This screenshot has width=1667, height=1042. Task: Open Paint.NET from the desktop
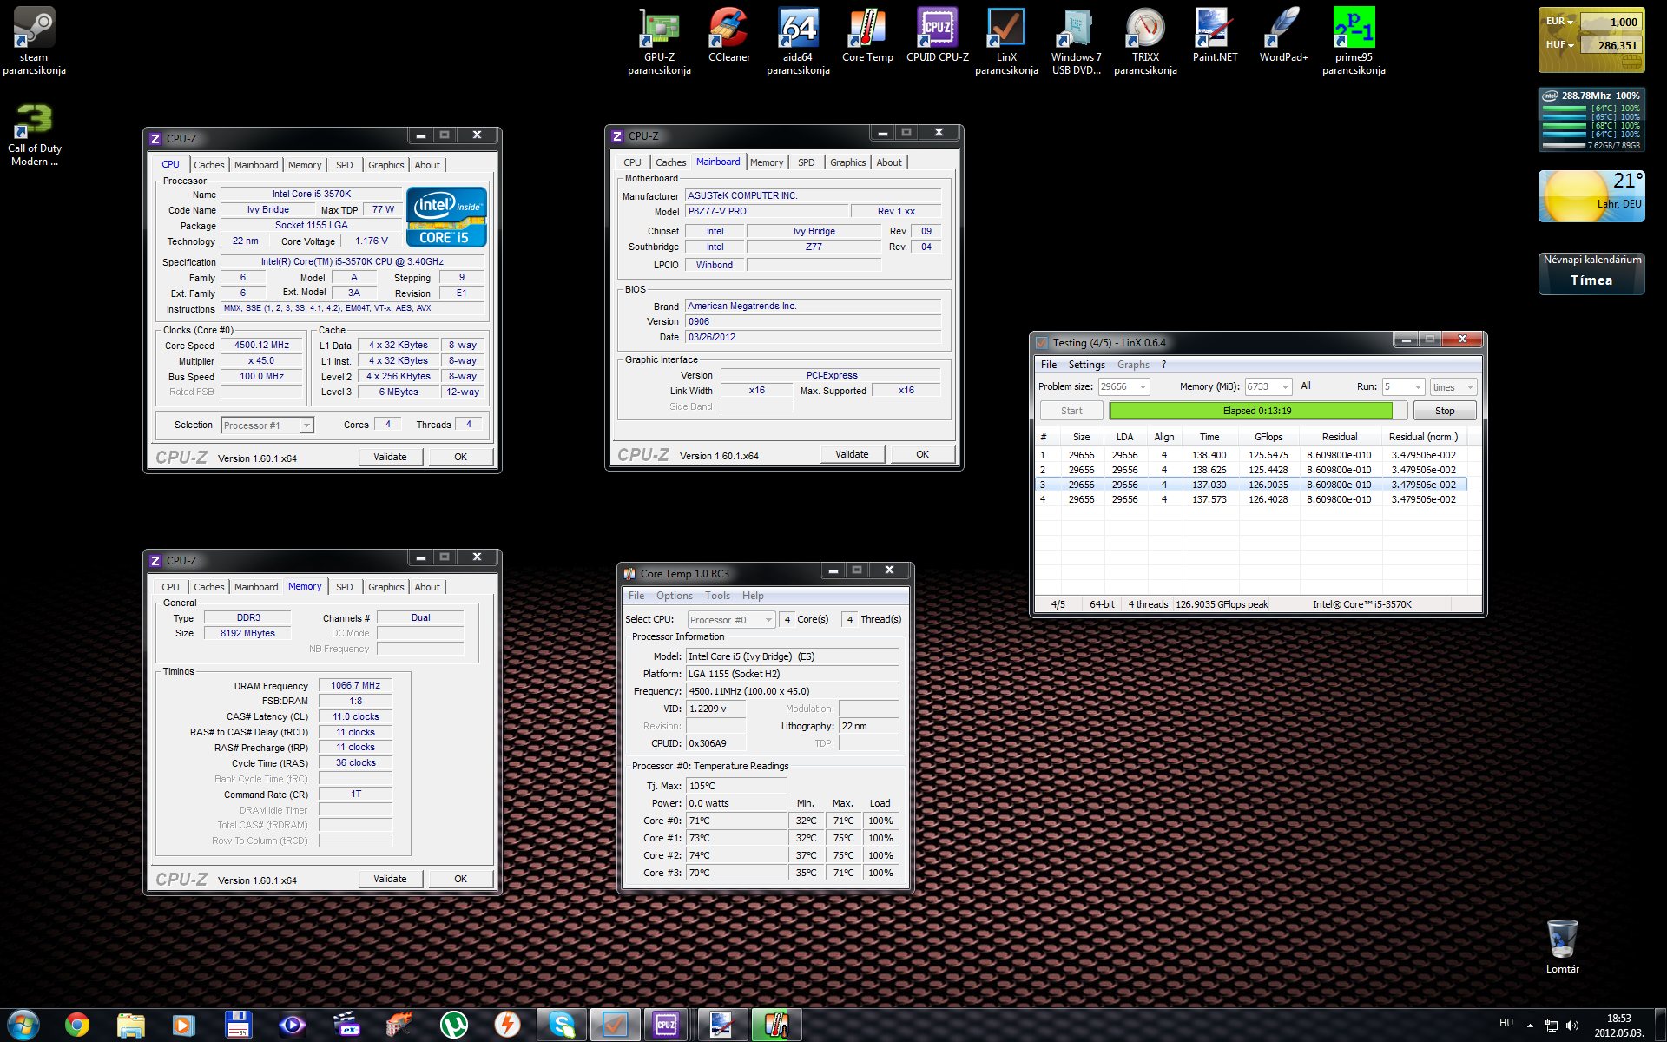1215,36
